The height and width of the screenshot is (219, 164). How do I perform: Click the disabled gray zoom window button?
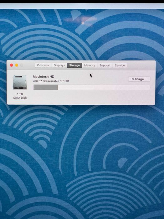22,65
